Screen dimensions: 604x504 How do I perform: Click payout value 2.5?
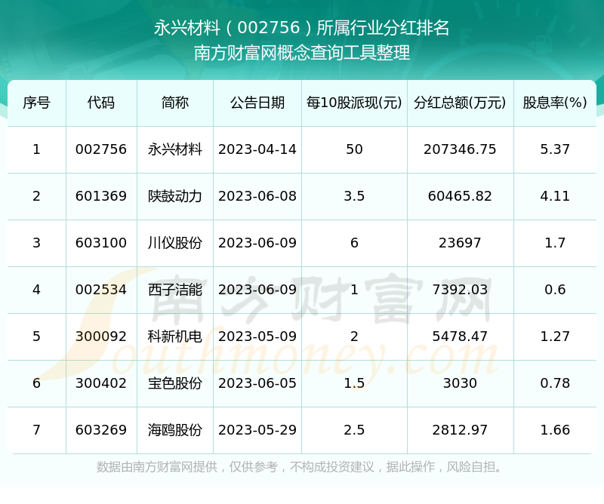click(x=354, y=430)
